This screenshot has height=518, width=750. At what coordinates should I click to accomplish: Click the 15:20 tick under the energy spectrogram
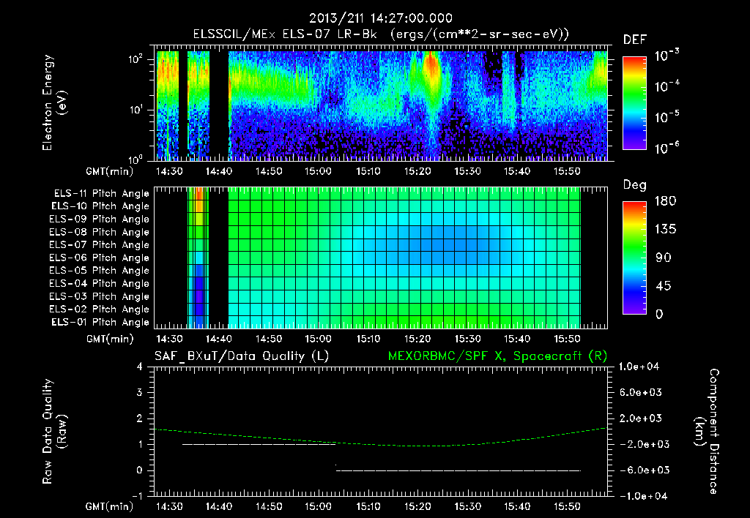[417, 171]
